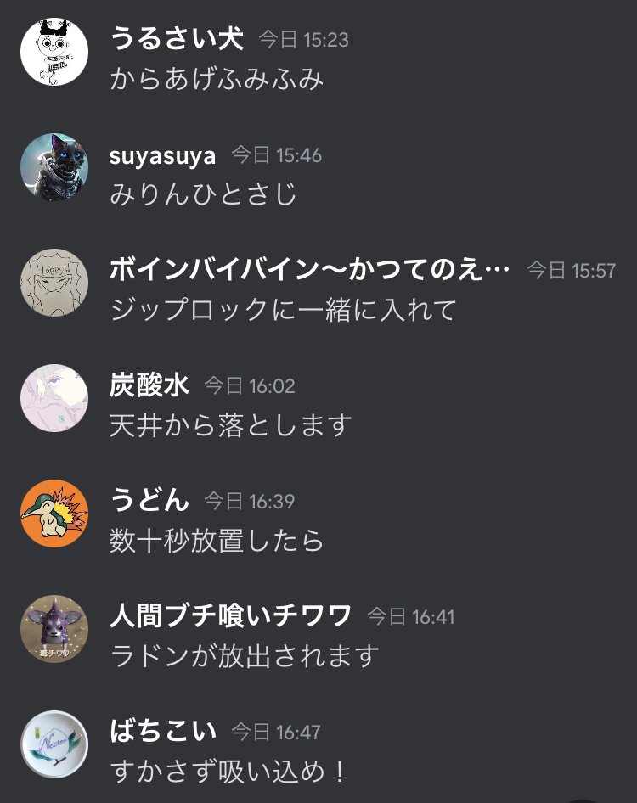637x803 pixels.
Task: Open 炭酸水's pale anime avatar
Action: (54, 398)
